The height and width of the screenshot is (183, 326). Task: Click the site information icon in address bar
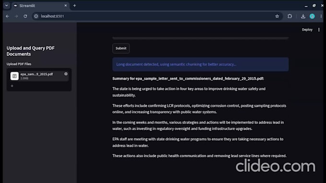(x=36, y=16)
